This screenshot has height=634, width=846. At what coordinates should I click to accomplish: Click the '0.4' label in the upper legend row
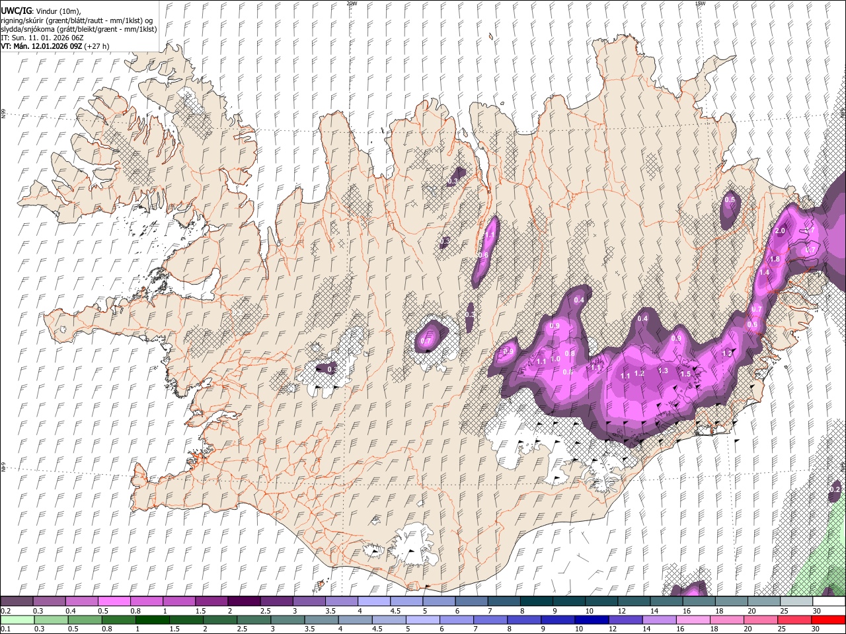click(x=71, y=611)
